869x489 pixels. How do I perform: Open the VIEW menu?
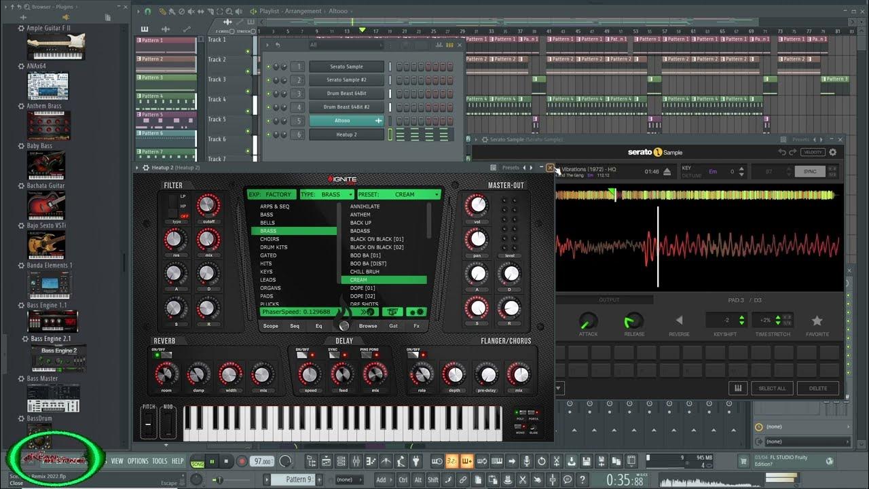click(x=117, y=460)
